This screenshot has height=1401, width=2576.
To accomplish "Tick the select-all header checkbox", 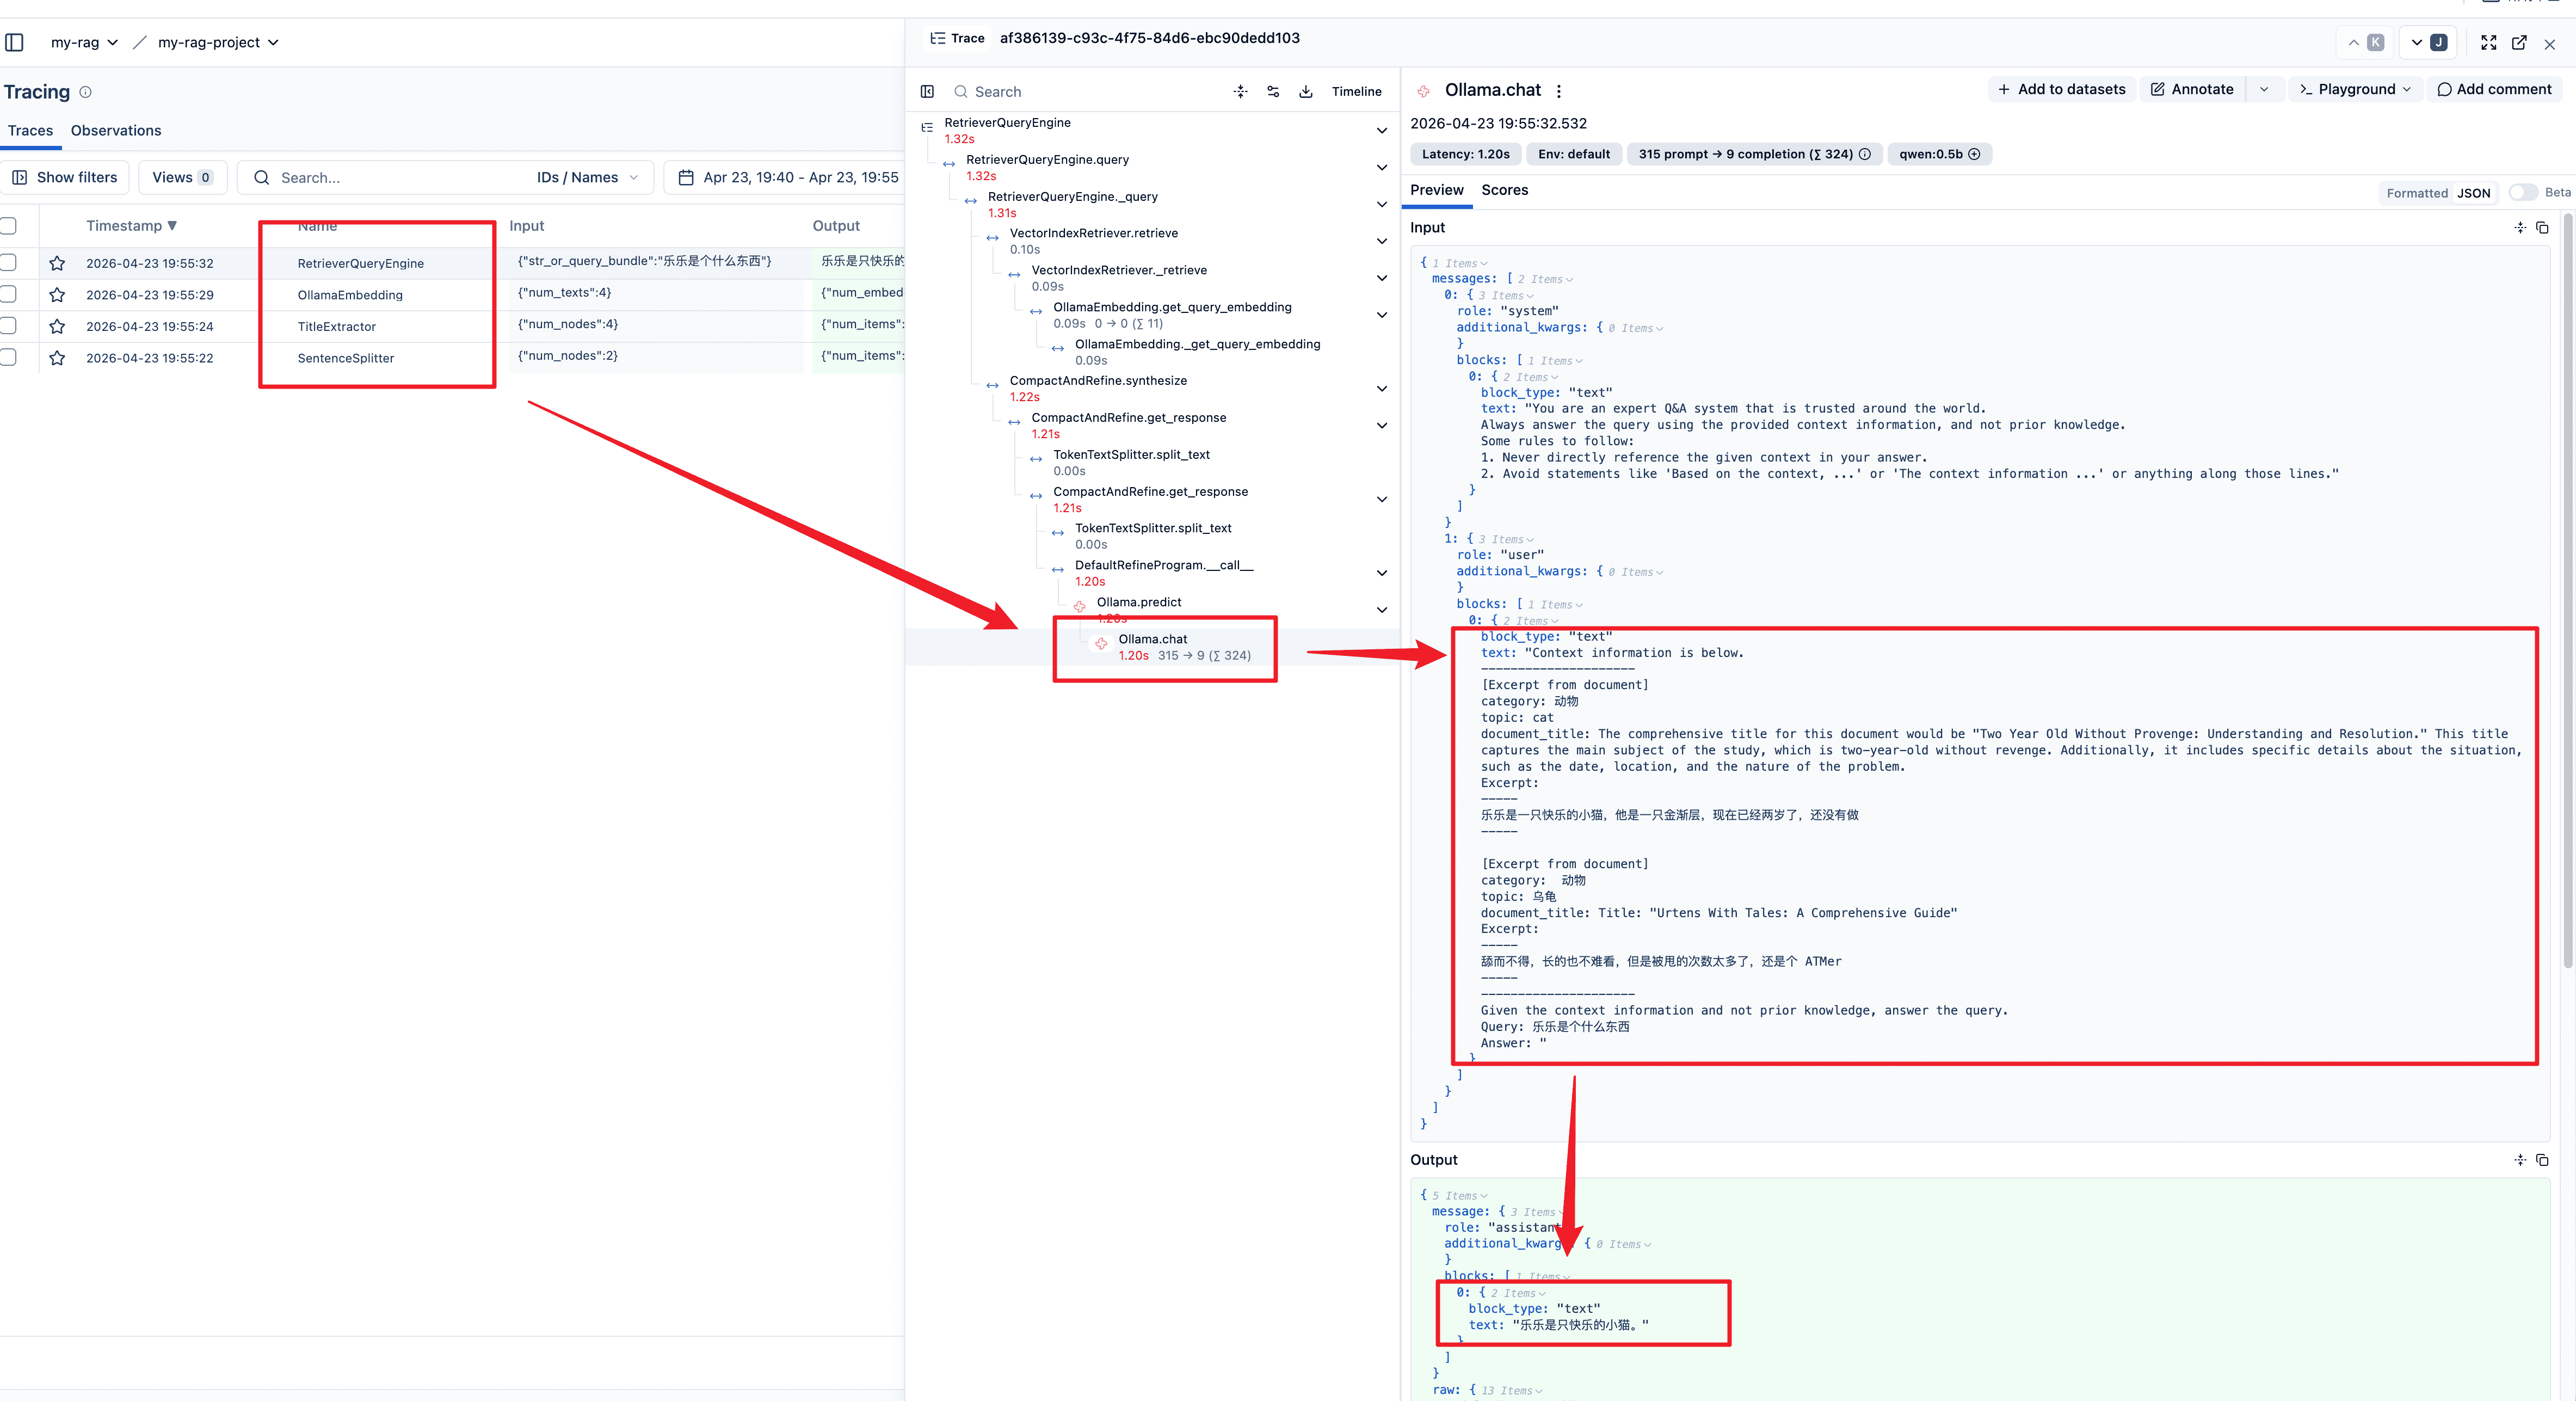I will tap(8, 226).
